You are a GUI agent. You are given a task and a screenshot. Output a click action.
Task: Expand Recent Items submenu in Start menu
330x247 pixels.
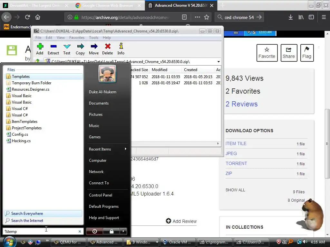pos(126,149)
